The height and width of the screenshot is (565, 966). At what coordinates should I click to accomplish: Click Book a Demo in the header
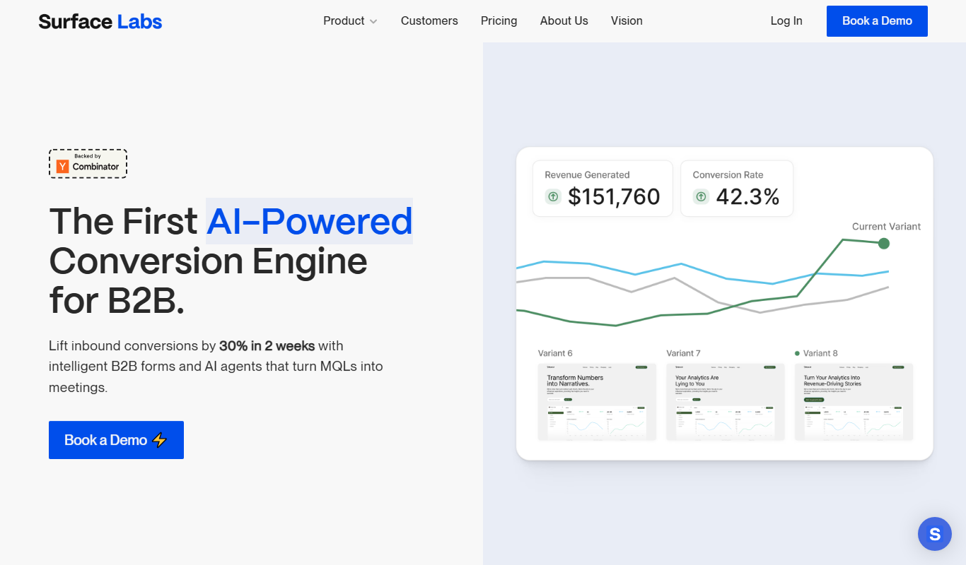pyautogui.click(x=877, y=21)
